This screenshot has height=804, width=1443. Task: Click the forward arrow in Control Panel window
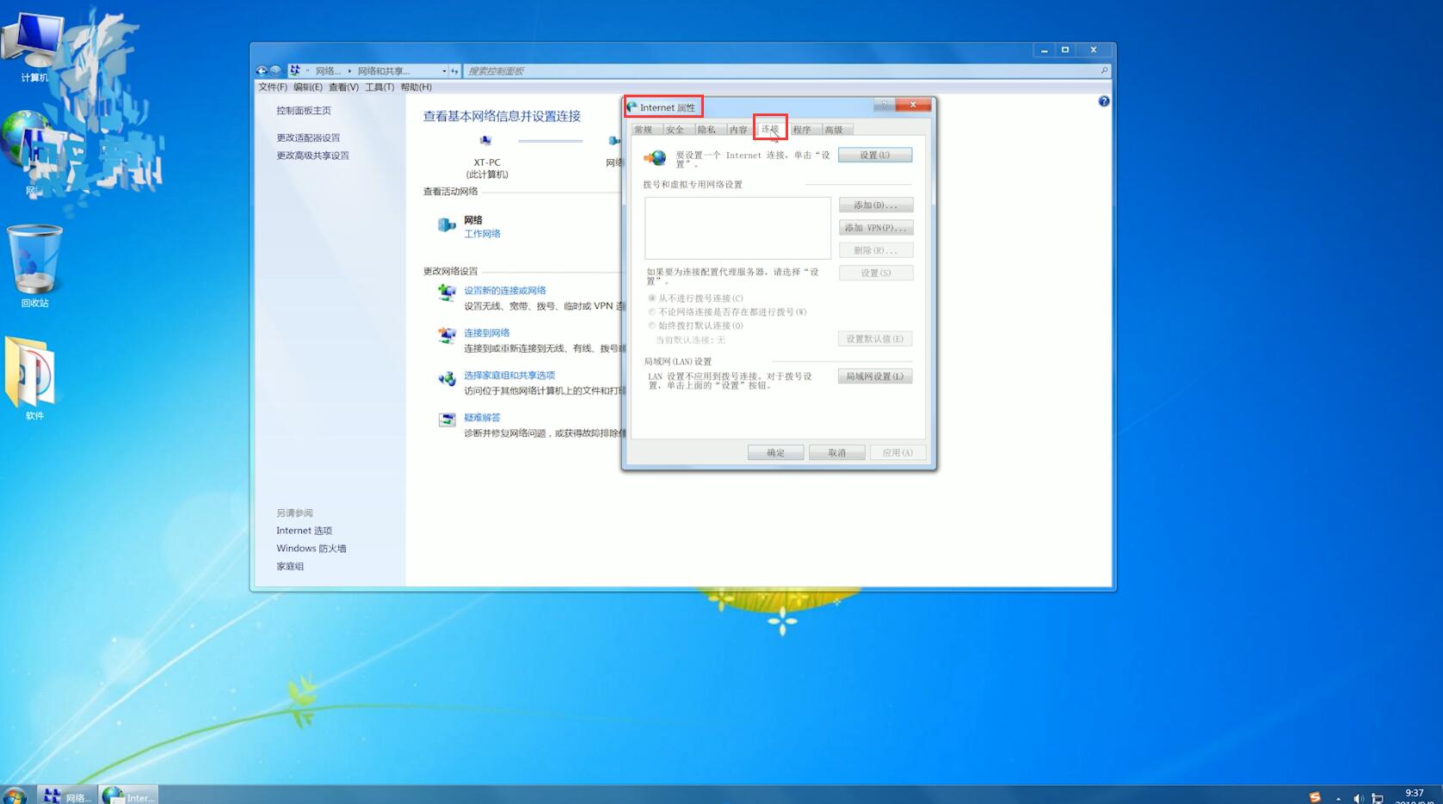275,71
